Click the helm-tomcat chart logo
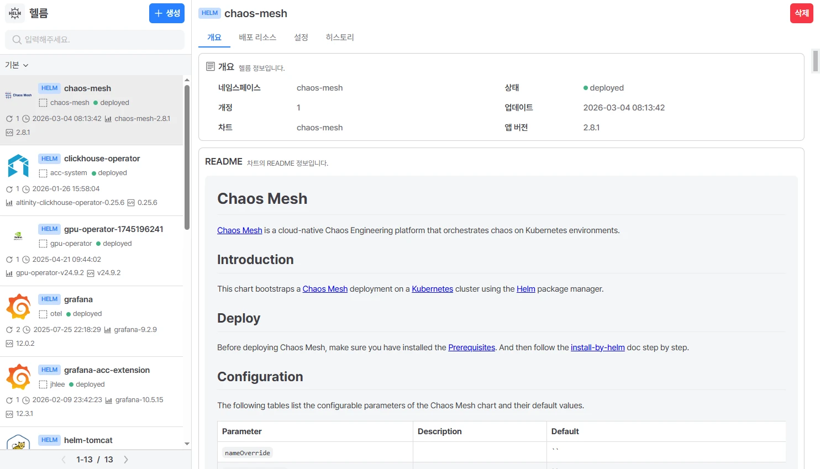 [x=18, y=442]
